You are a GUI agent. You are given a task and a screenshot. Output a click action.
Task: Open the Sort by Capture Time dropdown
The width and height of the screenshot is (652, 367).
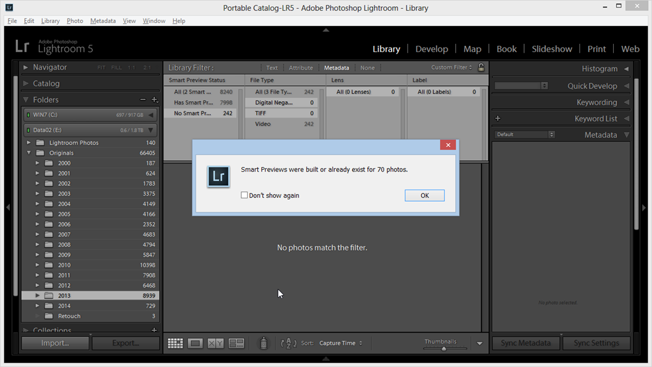click(x=341, y=343)
